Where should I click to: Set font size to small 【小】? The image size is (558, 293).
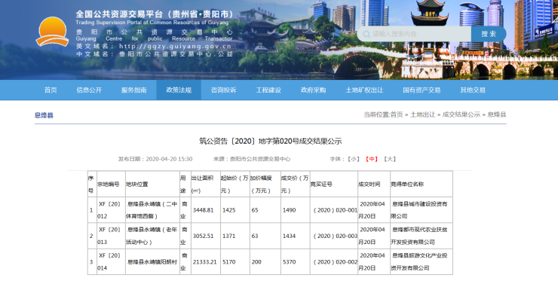coord(354,159)
